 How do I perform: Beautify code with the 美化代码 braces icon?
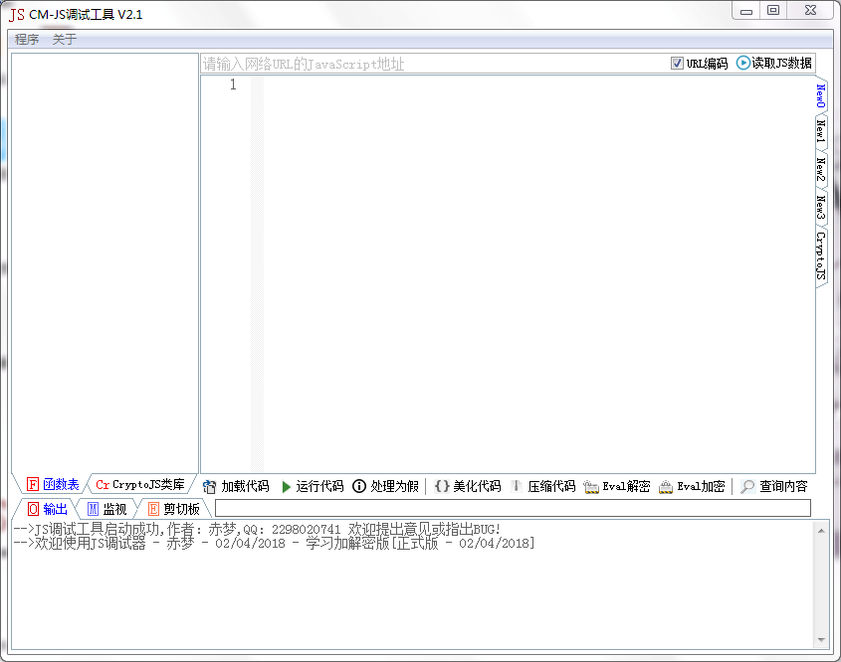442,486
